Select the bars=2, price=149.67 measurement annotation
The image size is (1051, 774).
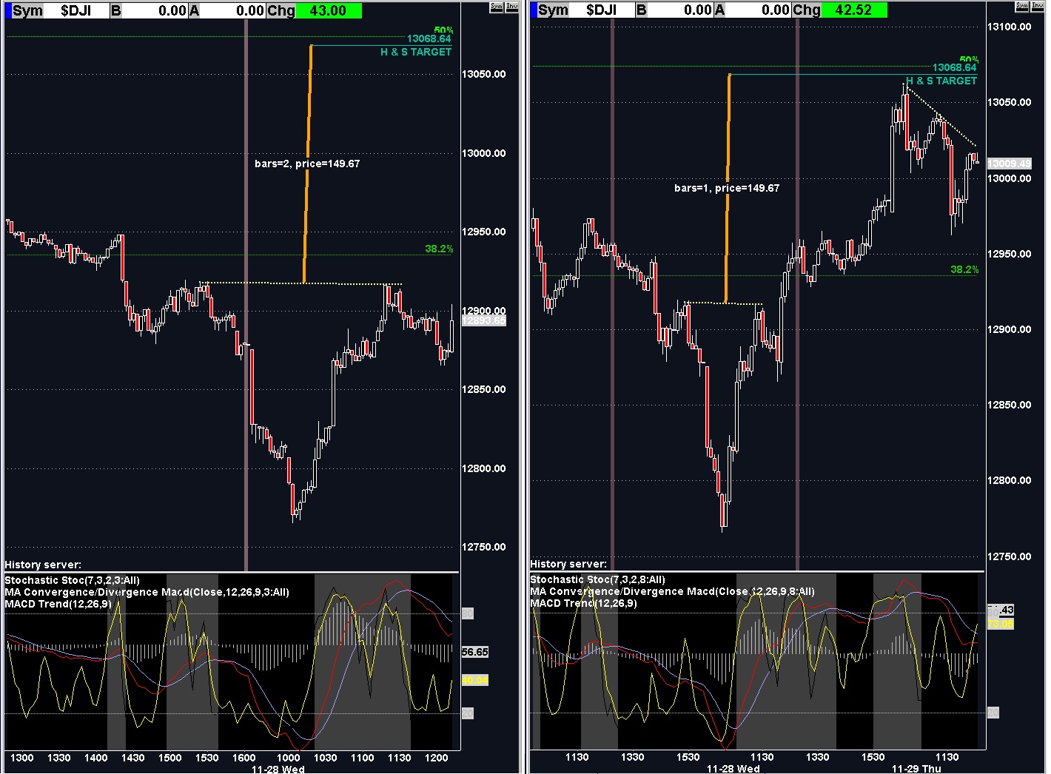click(x=306, y=164)
